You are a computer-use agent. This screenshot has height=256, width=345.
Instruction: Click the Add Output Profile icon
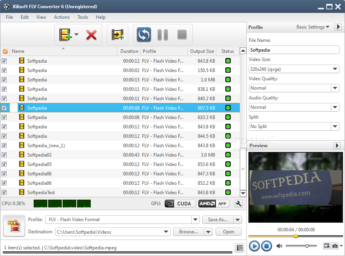(x=117, y=35)
